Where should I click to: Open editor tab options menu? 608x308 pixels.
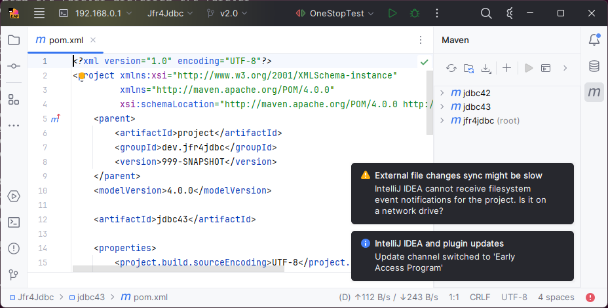421,40
